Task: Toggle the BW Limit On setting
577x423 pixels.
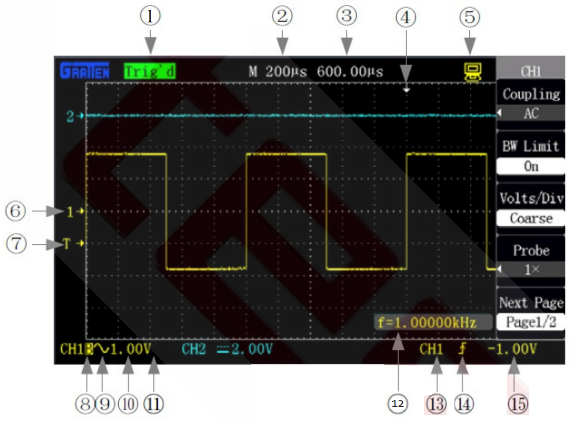Action: tap(530, 166)
